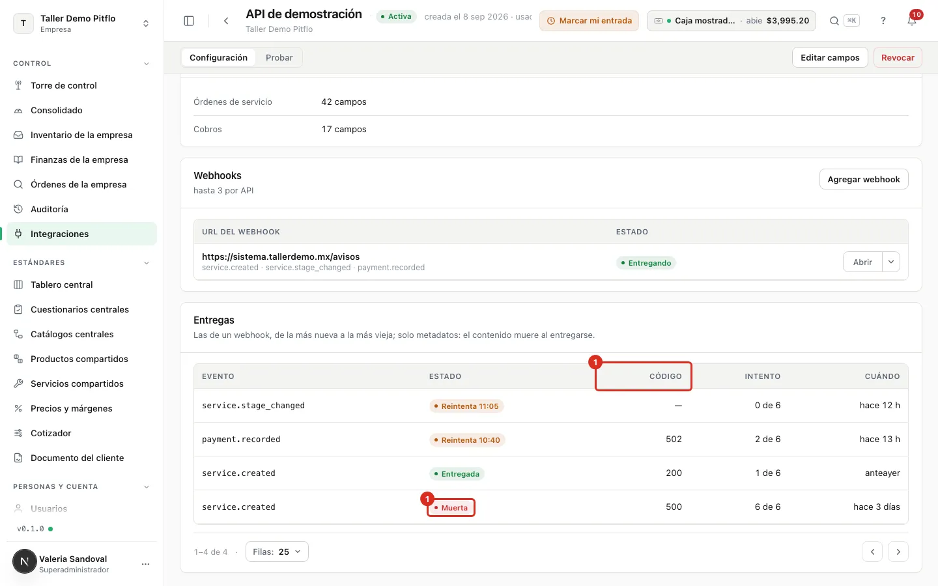The image size is (938, 586).
Task: Open Documento del cliente
Action: 81,458
